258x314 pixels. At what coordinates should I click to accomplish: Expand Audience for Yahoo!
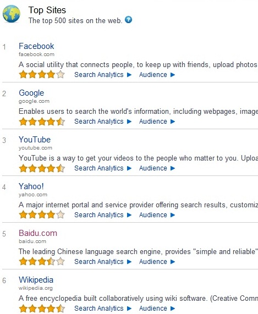click(157, 215)
